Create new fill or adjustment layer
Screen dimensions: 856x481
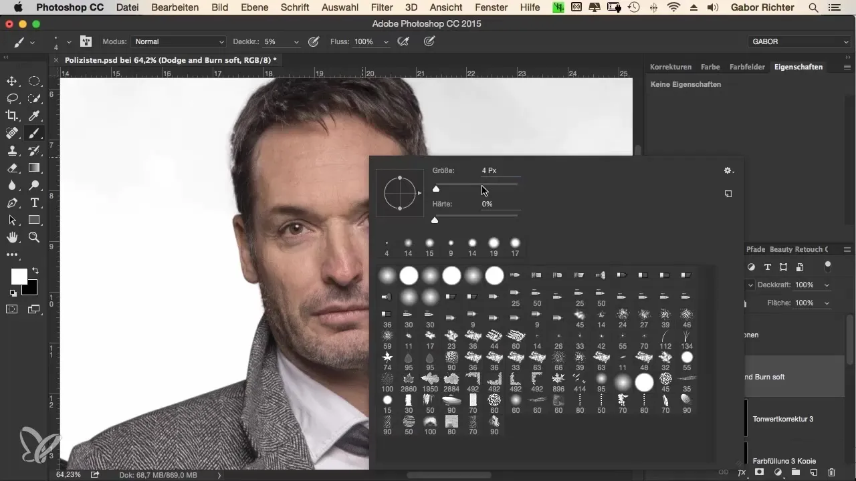[x=778, y=472]
